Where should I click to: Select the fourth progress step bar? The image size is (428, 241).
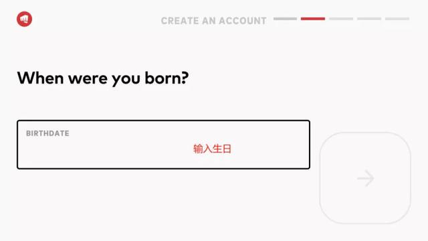point(369,19)
